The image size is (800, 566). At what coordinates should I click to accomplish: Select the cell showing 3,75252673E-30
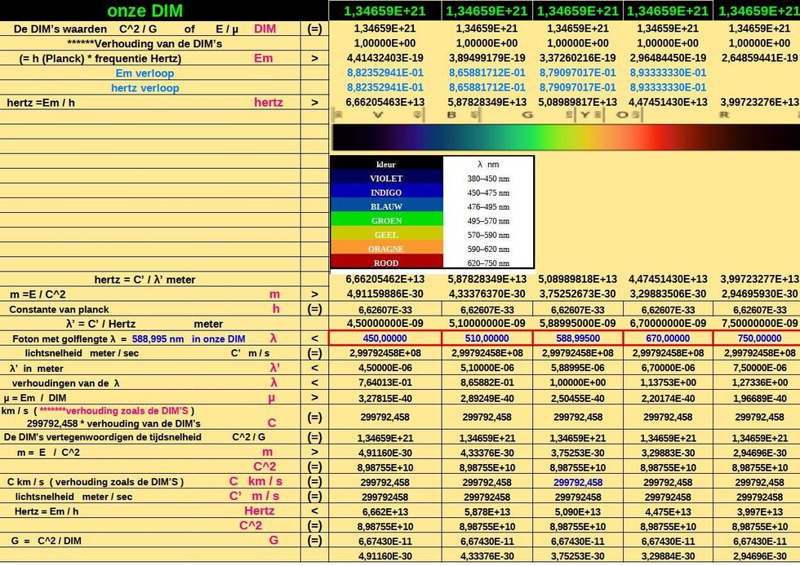coord(578,294)
